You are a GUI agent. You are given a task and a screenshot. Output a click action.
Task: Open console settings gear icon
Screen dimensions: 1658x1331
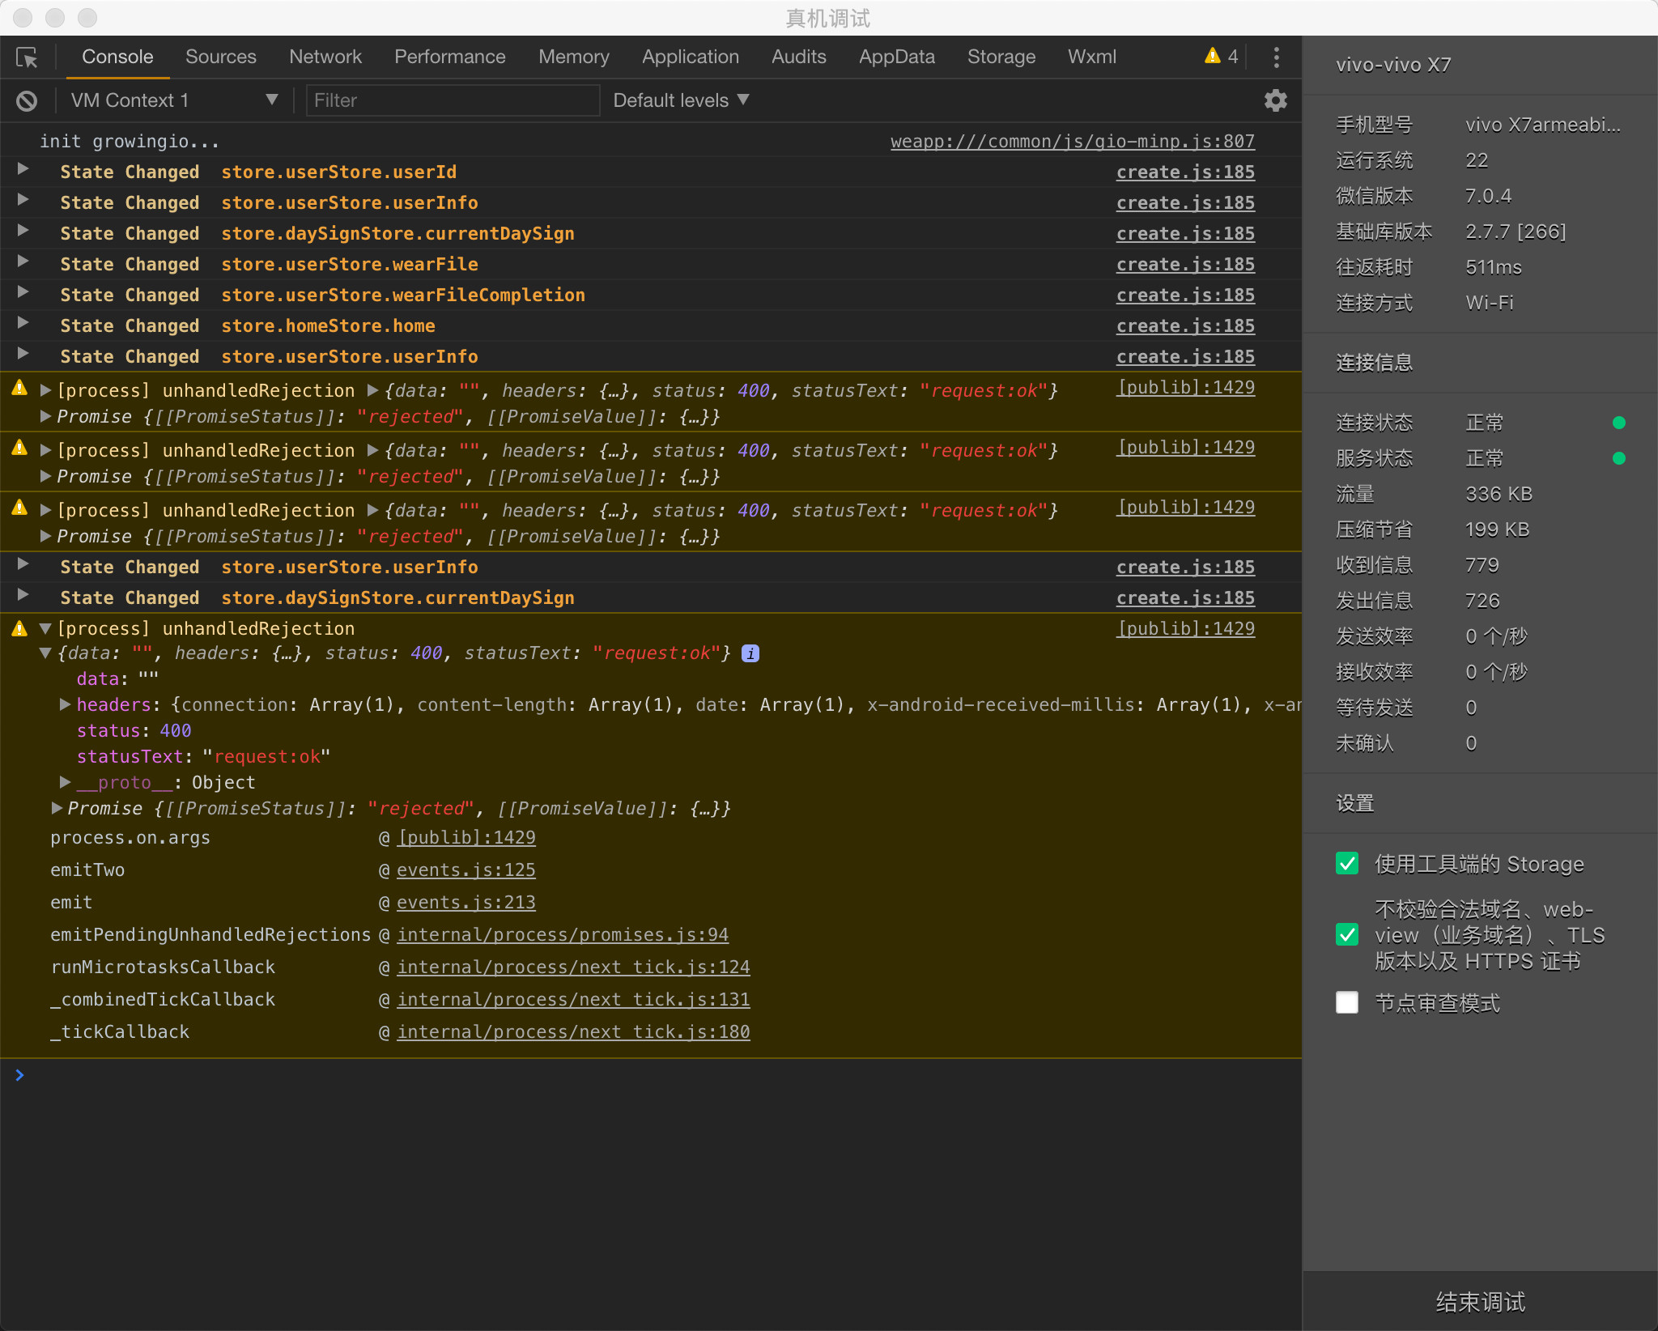pos(1275,100)
